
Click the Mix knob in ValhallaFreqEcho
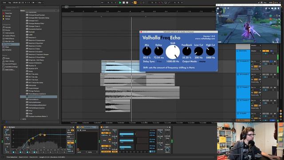click(x=147, y=51)
